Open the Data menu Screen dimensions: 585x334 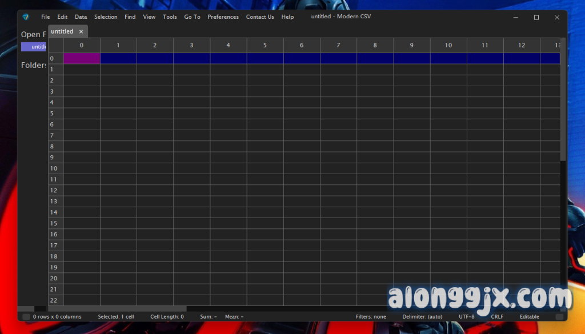[x=81, y=17]
